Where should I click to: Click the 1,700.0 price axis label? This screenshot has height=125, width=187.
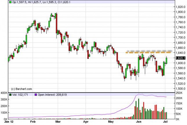181,38
